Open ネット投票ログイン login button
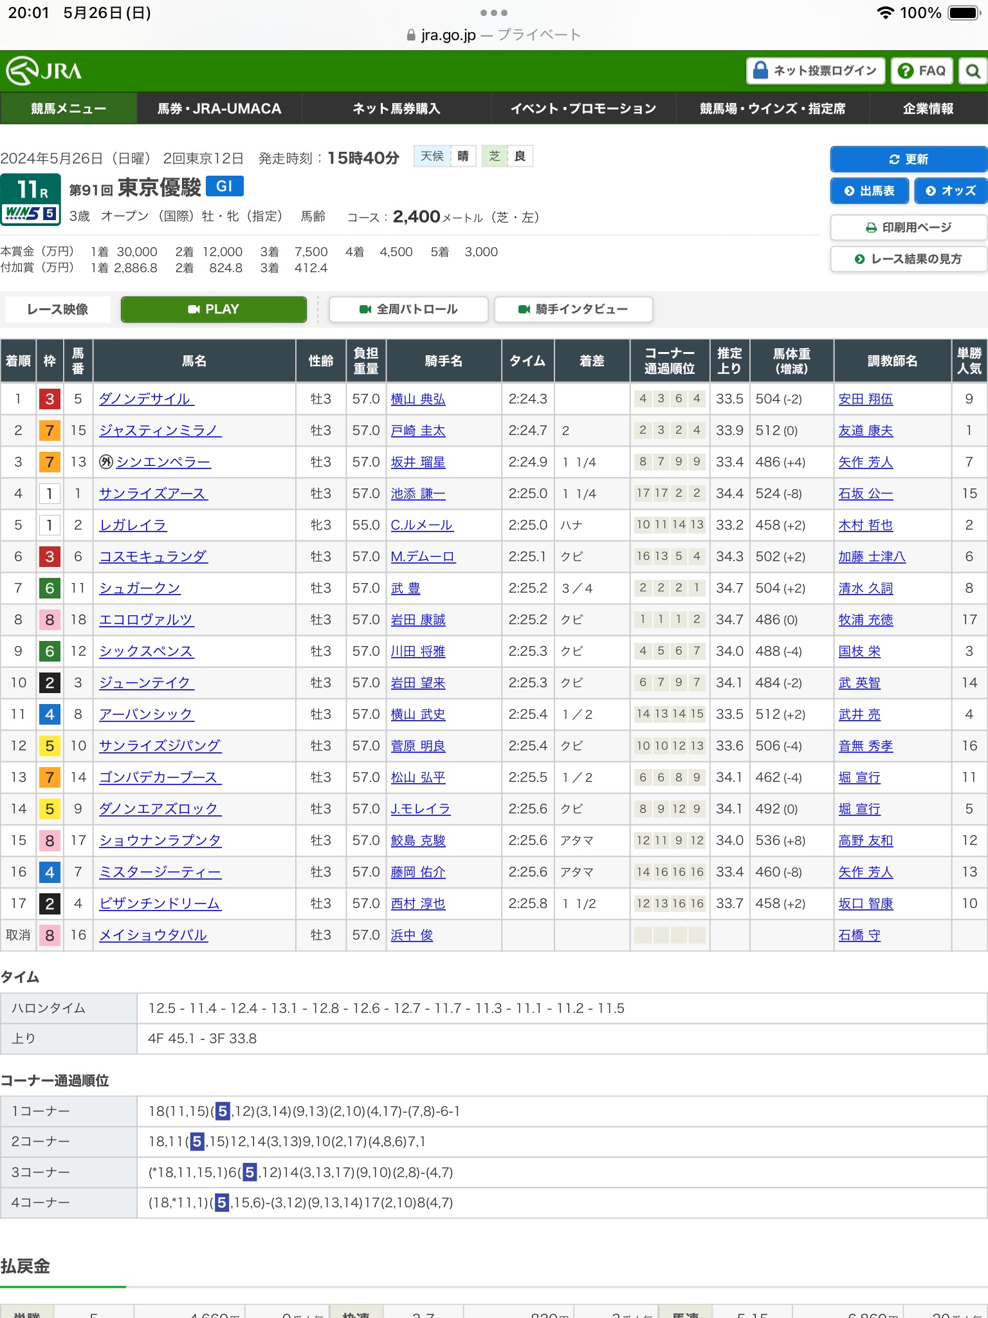The width and height of the screenshot is (988, 1318). [x=816, y=71]
